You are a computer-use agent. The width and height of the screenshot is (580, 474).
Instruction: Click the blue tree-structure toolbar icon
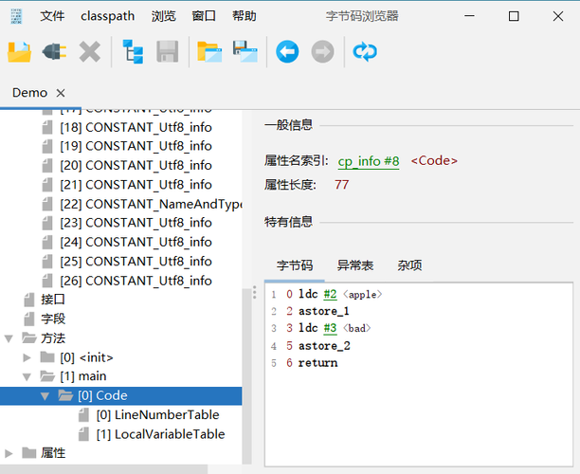coord(133,51)
